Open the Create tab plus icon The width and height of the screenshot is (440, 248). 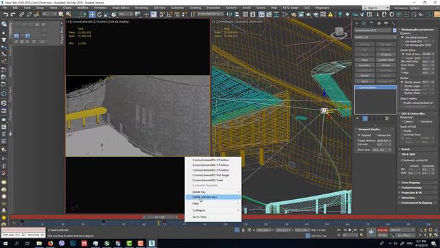[x=357, y=23]
